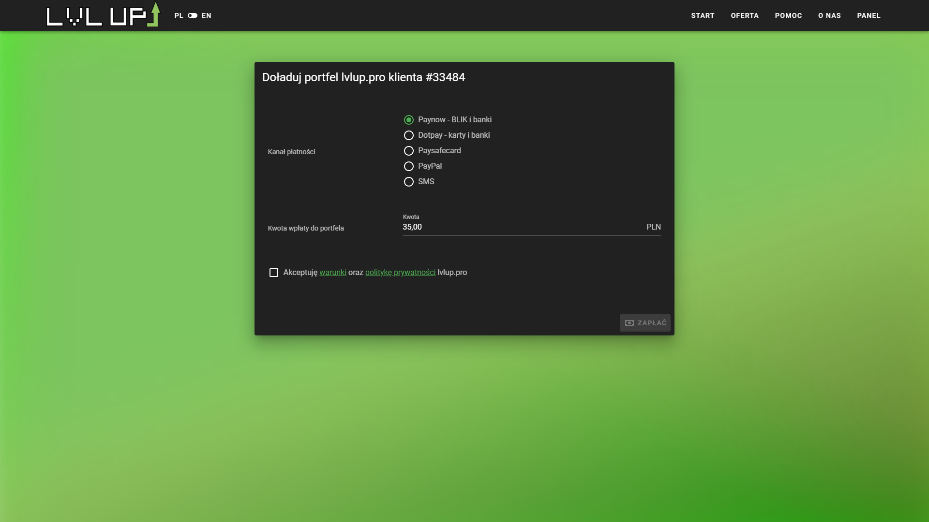Open the OFERTA menu item

[745, 15]
